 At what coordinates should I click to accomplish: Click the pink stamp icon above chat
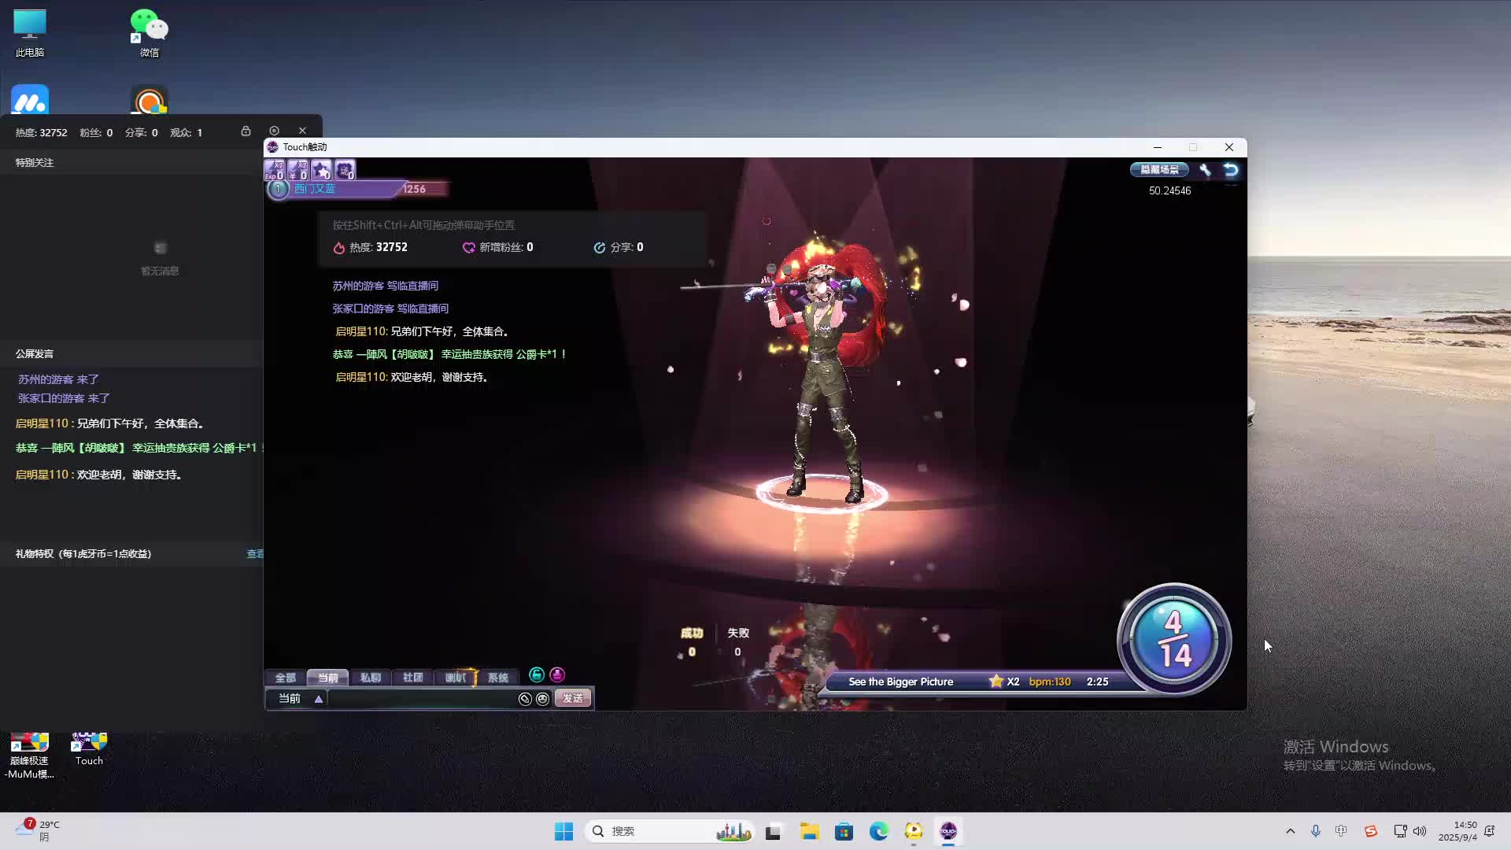[x=557, y=674]
